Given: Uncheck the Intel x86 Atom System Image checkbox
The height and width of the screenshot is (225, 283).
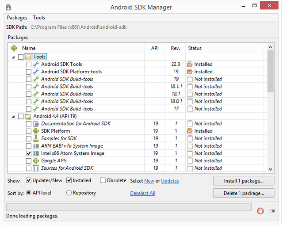Looking at the screenshot, I should [x=28, y=153].
